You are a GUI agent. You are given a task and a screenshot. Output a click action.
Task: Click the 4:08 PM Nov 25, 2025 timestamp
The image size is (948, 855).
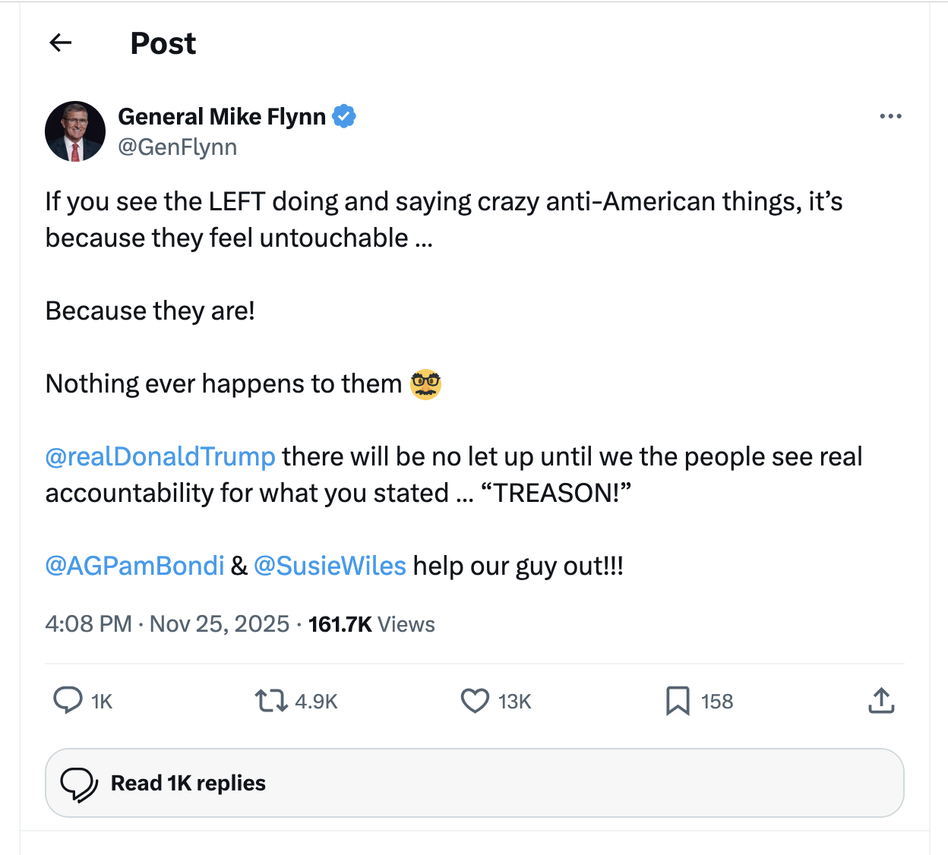(167, 624)
